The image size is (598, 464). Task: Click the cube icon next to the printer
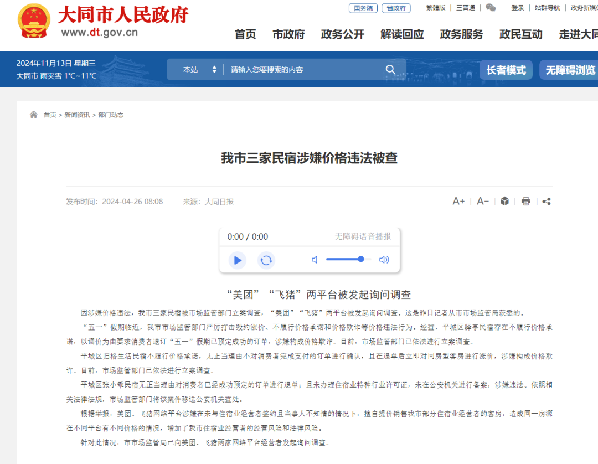pyautogui.click(x=504, y=201)
